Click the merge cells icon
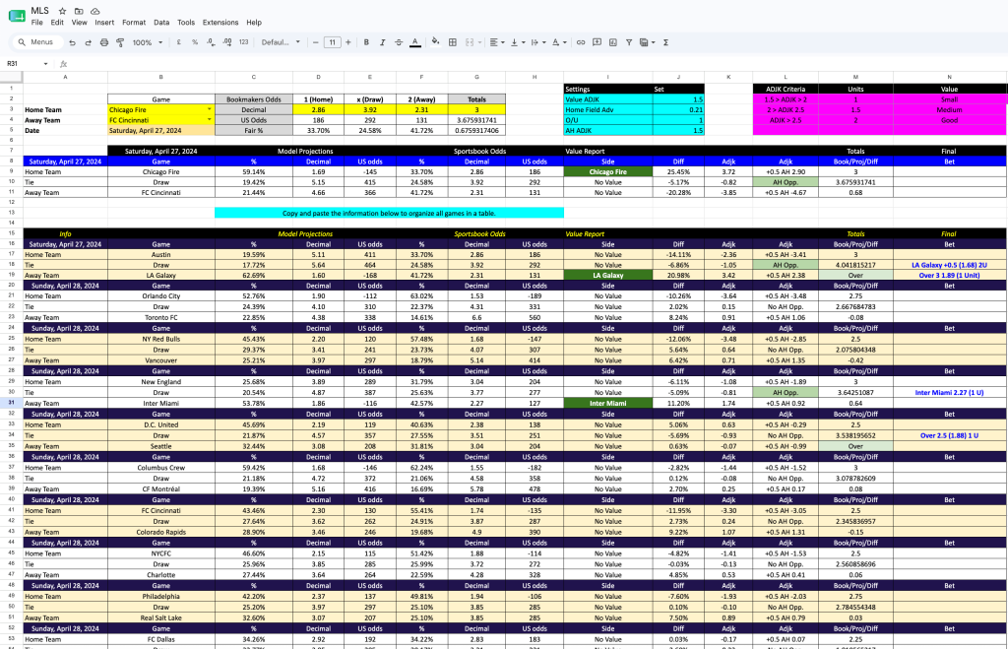Image resolution: width=1008 pixels, height=649 pixels. click(x=470, y=42)
